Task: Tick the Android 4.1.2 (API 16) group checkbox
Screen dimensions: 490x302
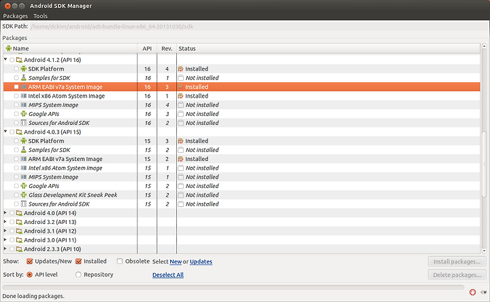Action: 12,60
